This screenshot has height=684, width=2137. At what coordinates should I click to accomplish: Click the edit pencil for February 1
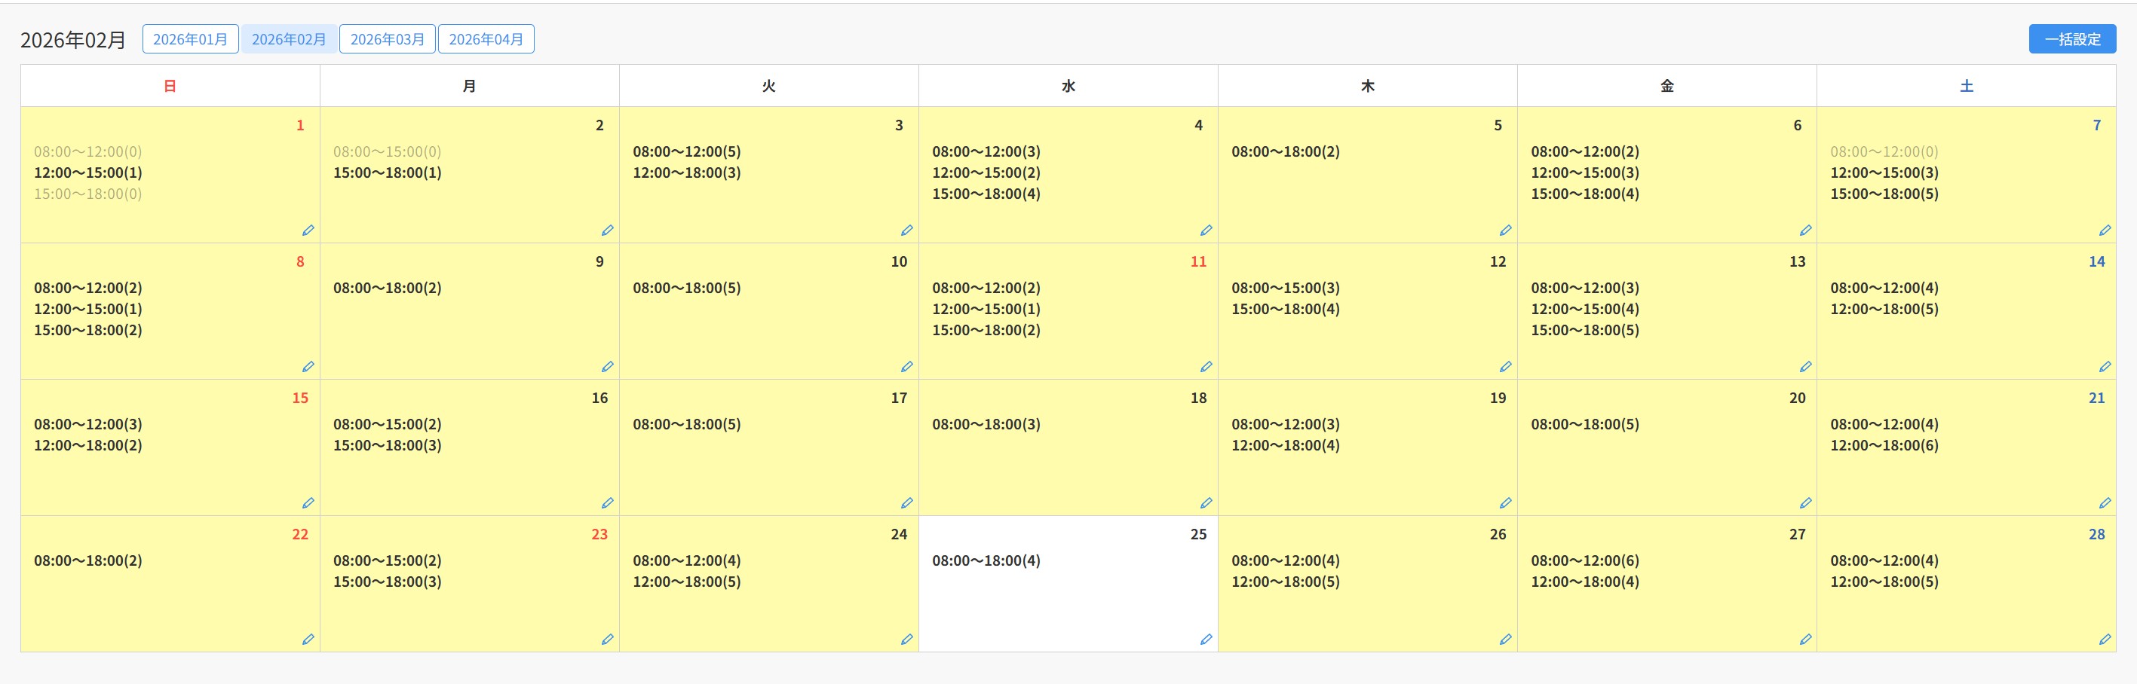pyautogui.click(x=308, y=231)
